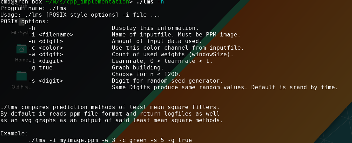352x143 pixels.
Task: Click the '-g true' option text
Action: tap(41, 67)
